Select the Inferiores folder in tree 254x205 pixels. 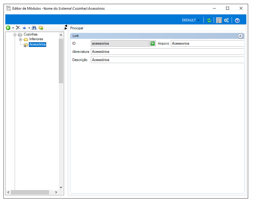36,39
